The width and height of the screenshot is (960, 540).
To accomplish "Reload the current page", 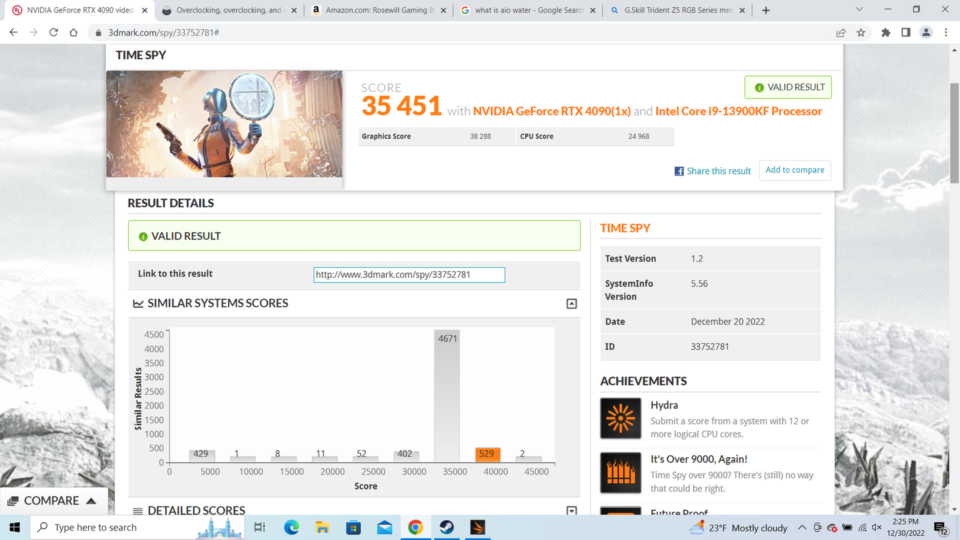I will tap(53, 32).
